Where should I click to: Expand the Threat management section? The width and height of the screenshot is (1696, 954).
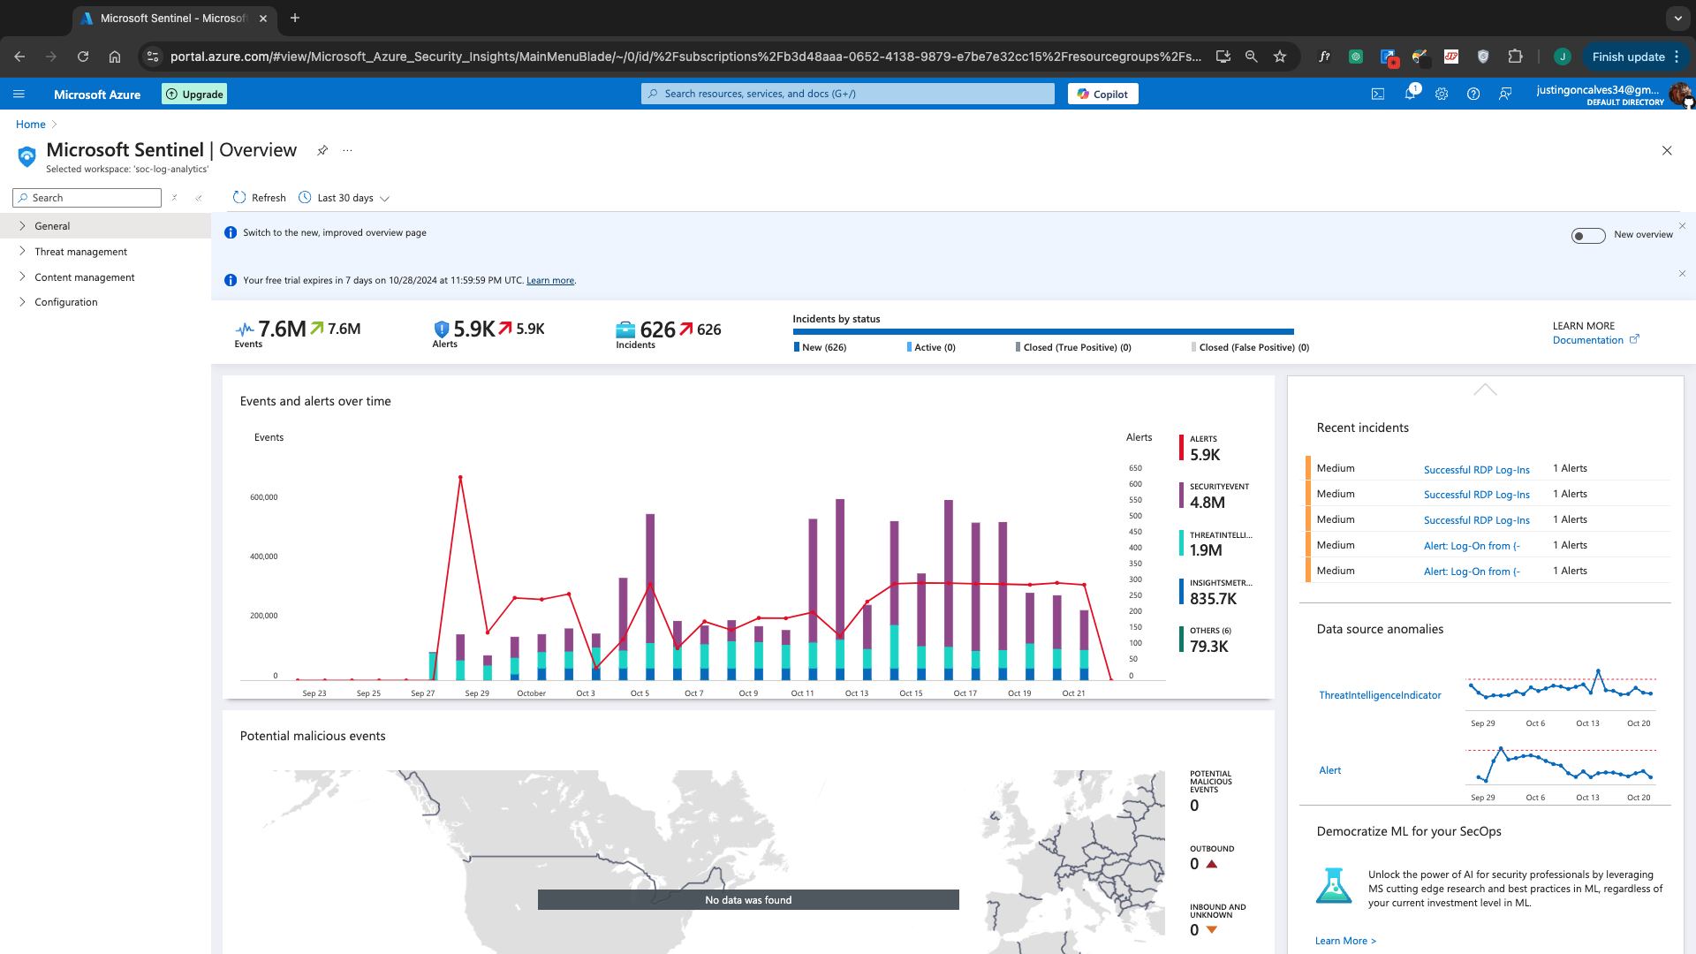click(x=105, y=252)
